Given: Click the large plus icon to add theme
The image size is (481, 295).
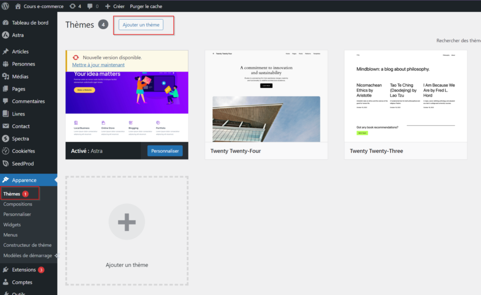Looking at the screenshot, I should coord(127,222).
